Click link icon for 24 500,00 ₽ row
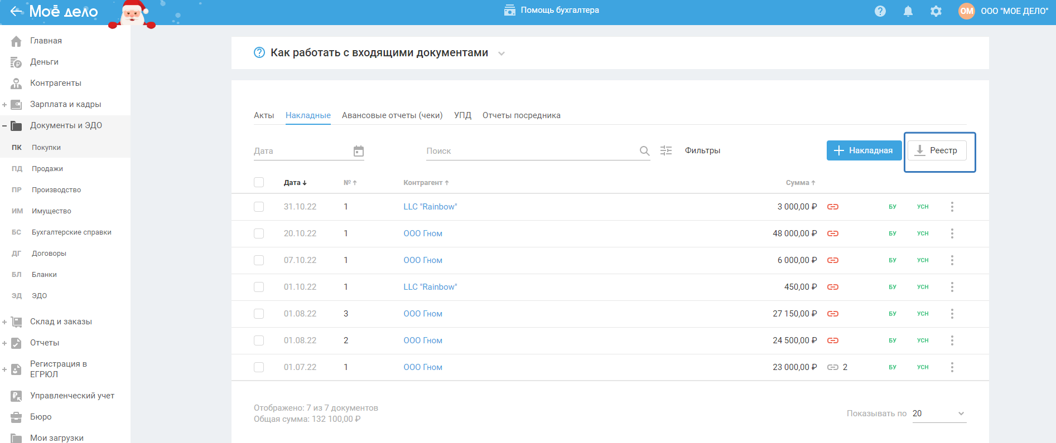 coord(833,340)
